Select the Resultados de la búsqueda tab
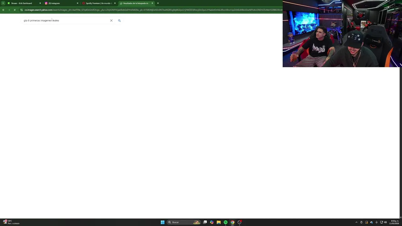This screenshot has height=226, width=402. pos(136,3)
